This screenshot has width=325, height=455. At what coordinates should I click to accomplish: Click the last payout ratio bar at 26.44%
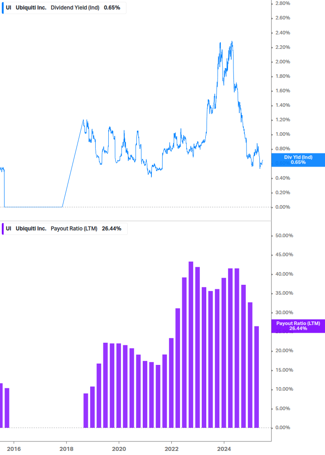click(257, 377)
